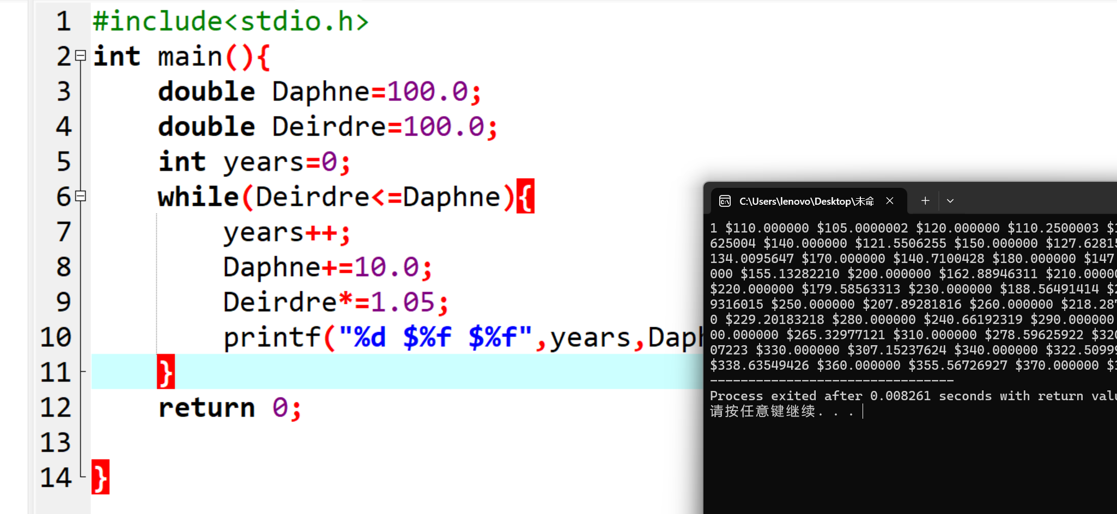Click the highlighted closing brace on line 11
This screenshot has height=514, width=1117.
coord(166,372)
